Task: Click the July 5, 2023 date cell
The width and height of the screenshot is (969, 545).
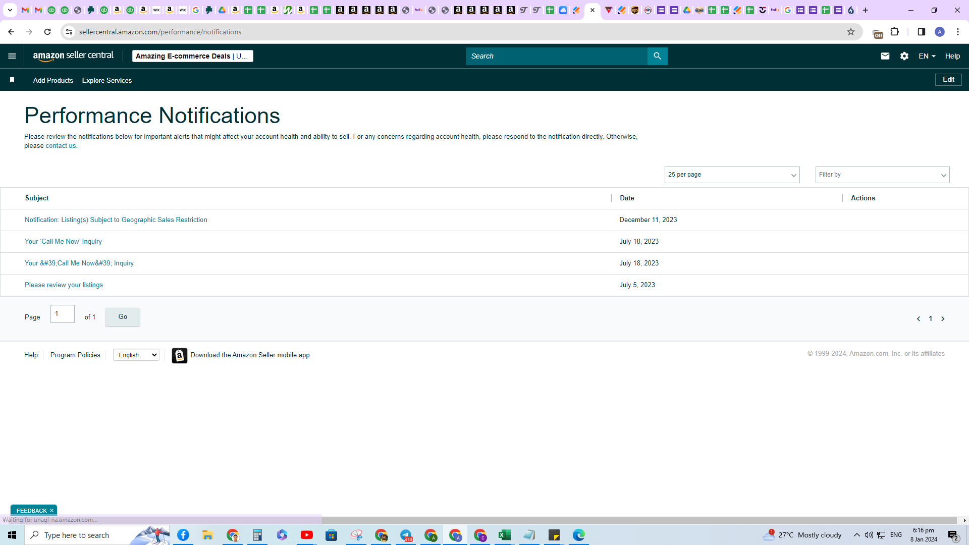Action: click(637, 285)
